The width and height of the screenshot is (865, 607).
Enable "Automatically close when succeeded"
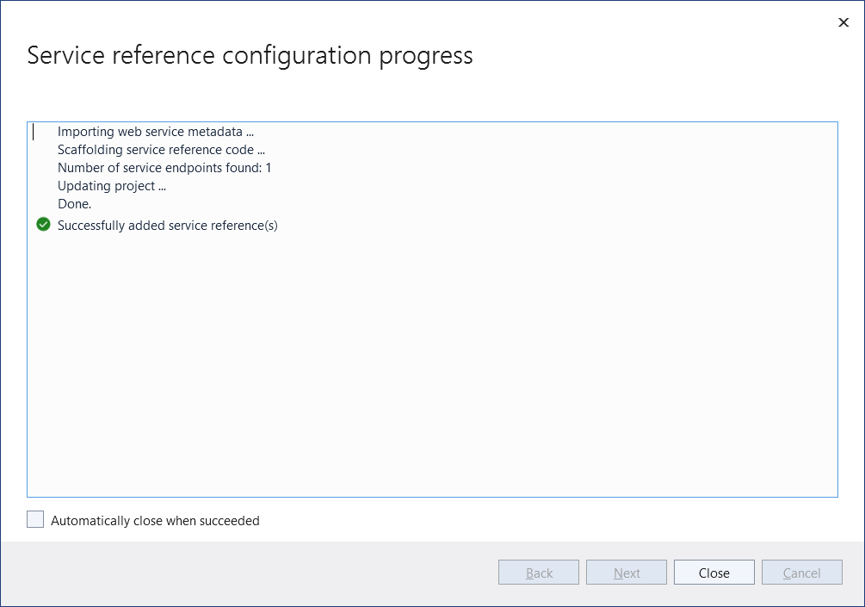[34, 519]
